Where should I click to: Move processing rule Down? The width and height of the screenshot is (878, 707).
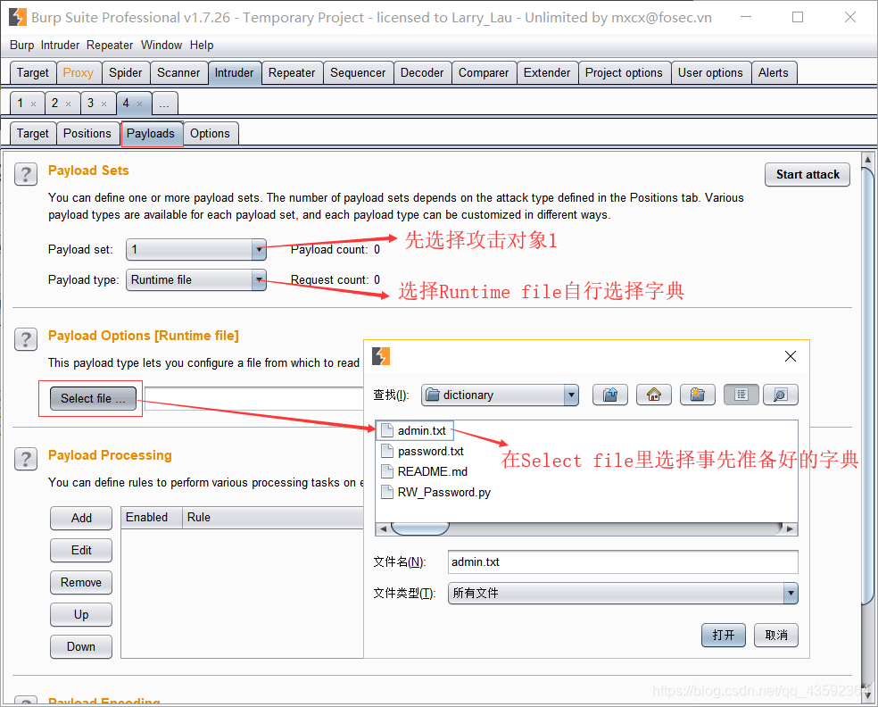point(81,646)
